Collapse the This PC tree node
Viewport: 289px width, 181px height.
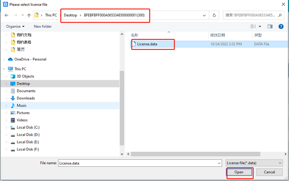pyautogui.click(x=4, y=69)
